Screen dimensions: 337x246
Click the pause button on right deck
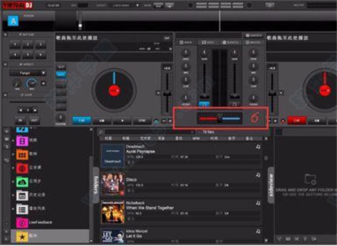(x=317, y=121)
